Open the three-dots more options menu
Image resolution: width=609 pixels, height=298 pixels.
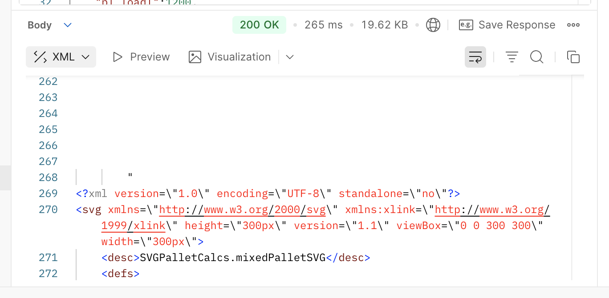point(573,25)
